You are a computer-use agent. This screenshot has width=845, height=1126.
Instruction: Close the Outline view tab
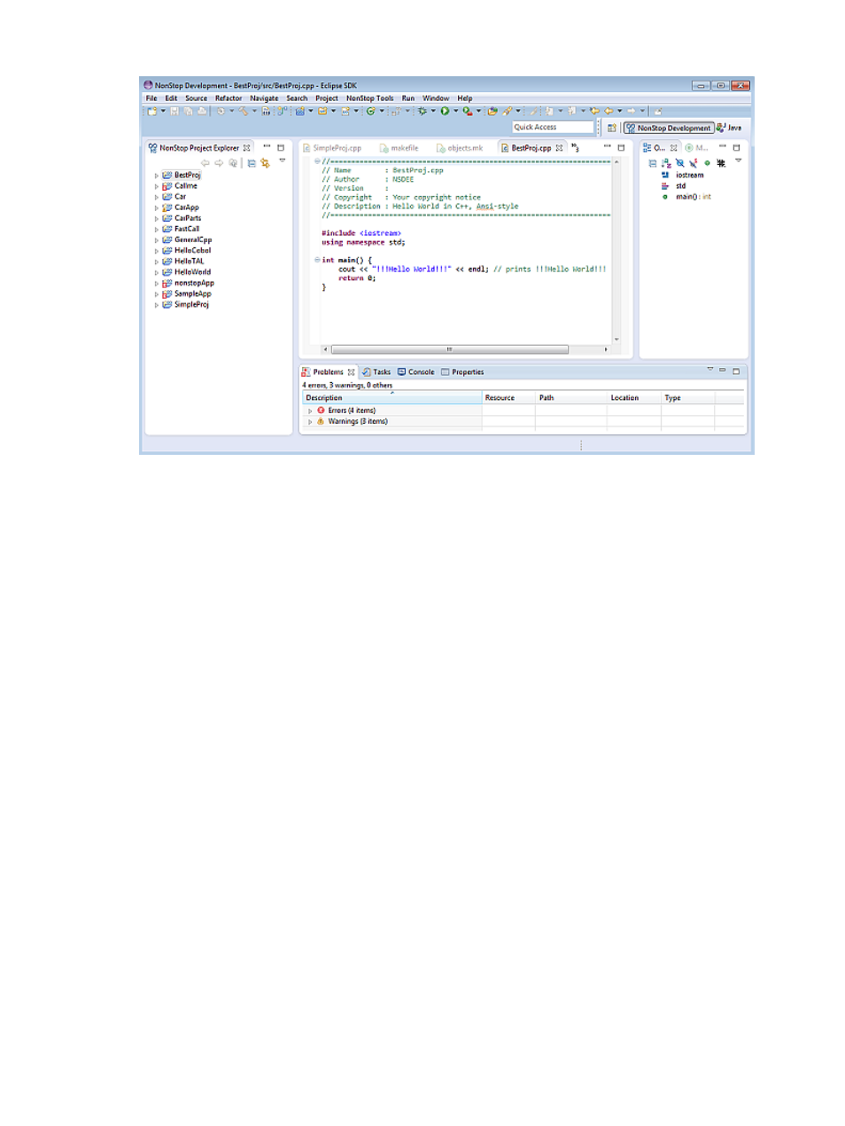pyautogui.click(x=674, y=148)
